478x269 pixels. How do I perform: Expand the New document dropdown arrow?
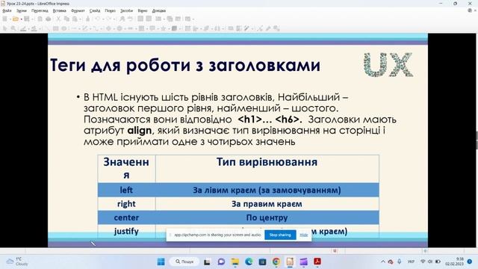point(10,19)
